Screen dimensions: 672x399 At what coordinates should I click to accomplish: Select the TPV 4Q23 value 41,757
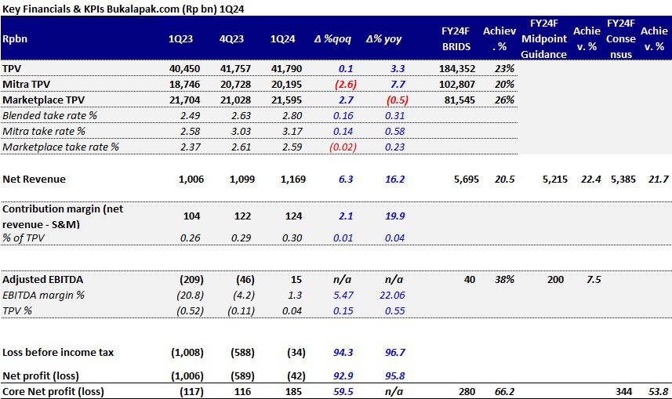[236, 68]
